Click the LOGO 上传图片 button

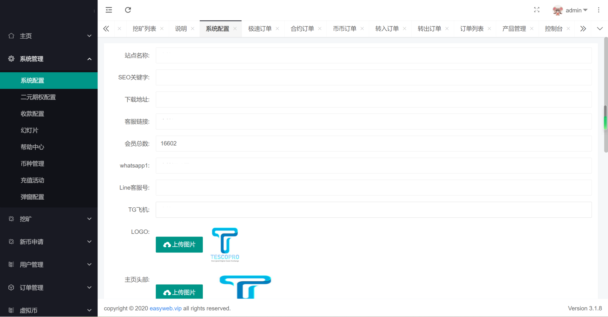179,245
